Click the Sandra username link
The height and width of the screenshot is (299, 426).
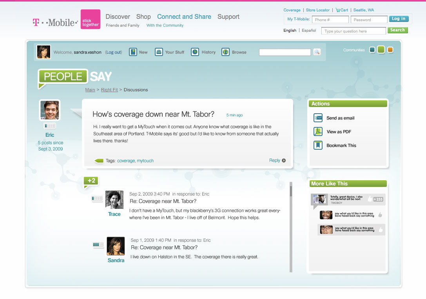click(x=116, y=261)
